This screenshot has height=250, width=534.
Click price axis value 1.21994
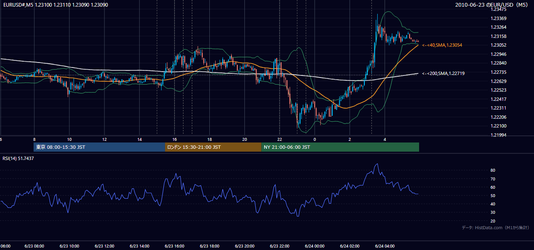tap(498, 135)
